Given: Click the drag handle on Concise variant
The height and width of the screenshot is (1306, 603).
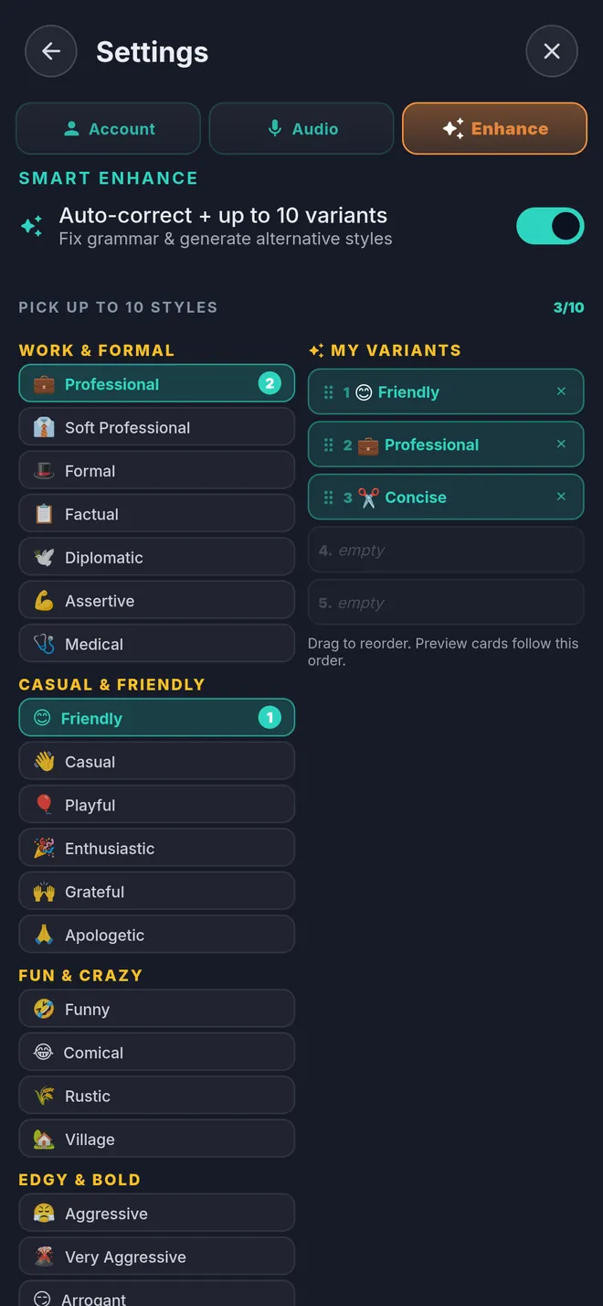Looking at the screenshot, I should point(328,498).
